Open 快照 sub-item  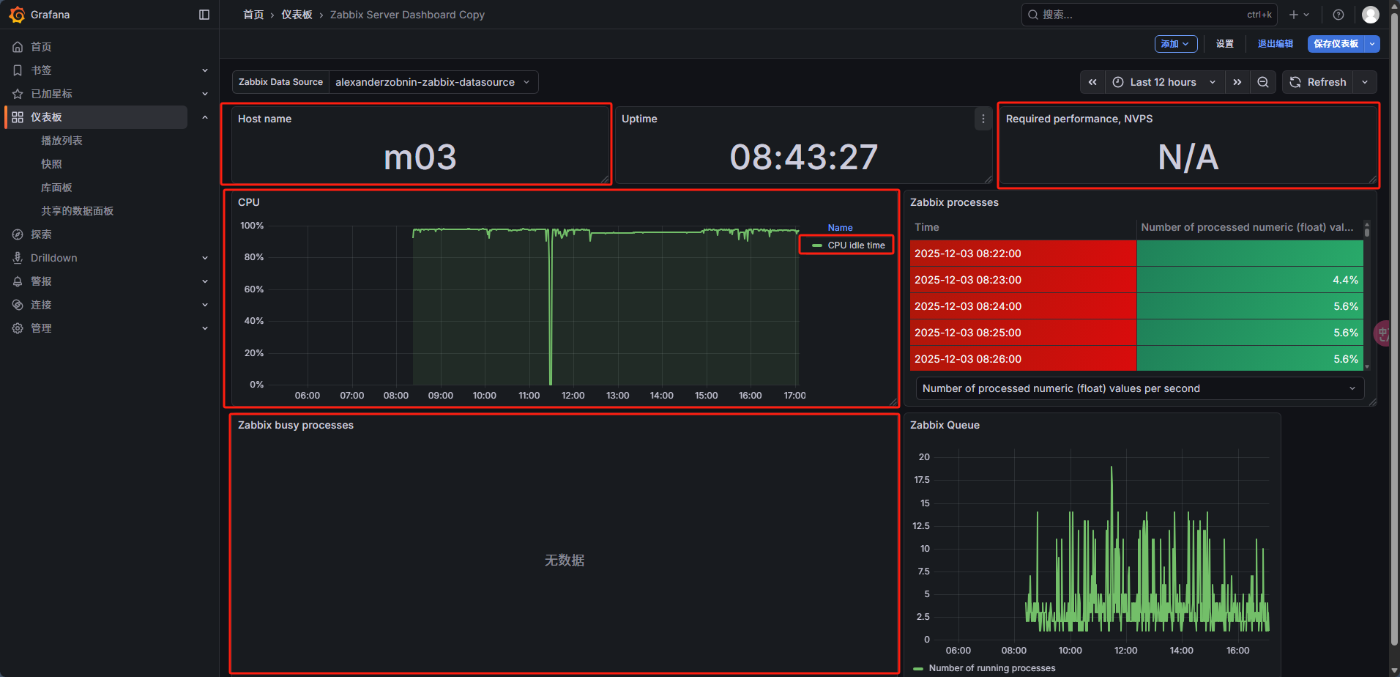click(51, 164)
